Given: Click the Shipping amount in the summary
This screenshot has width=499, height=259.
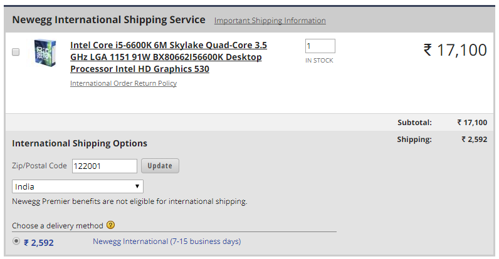Looking at the screenshot, I should [474, 140].
